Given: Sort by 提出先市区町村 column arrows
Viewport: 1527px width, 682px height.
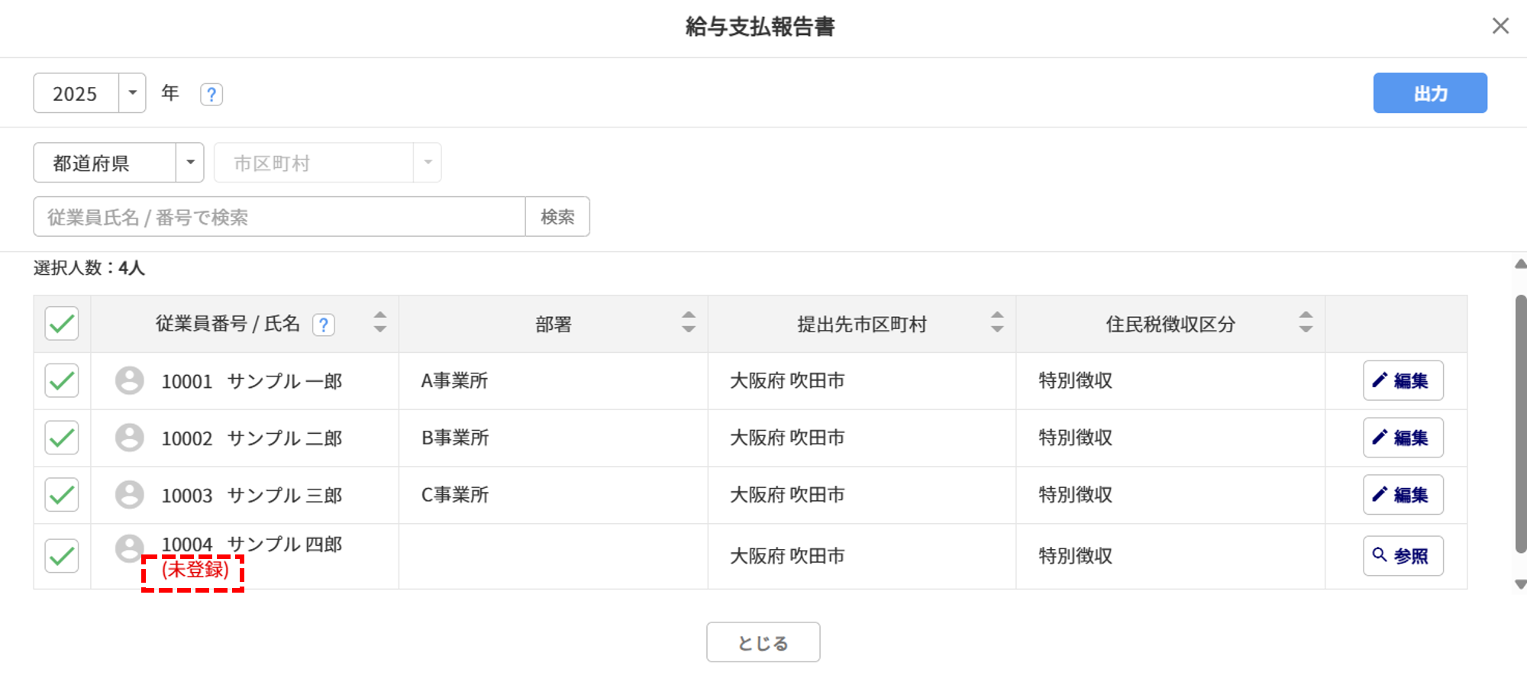Looking at the screenshot, I should tap(997, 322).
